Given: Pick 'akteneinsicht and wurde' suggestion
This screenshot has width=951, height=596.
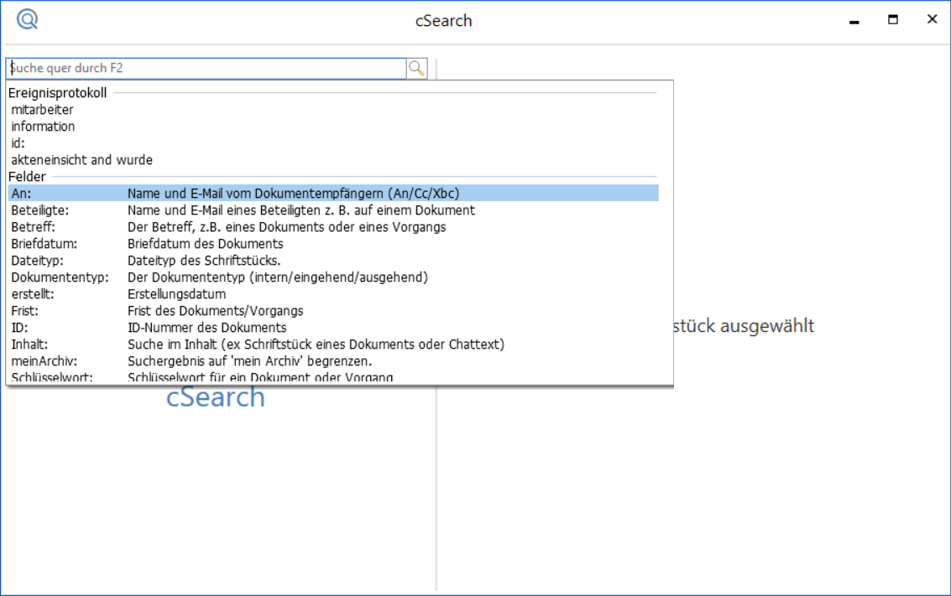Looking at the screenshot, I should [x=333, y=160].
